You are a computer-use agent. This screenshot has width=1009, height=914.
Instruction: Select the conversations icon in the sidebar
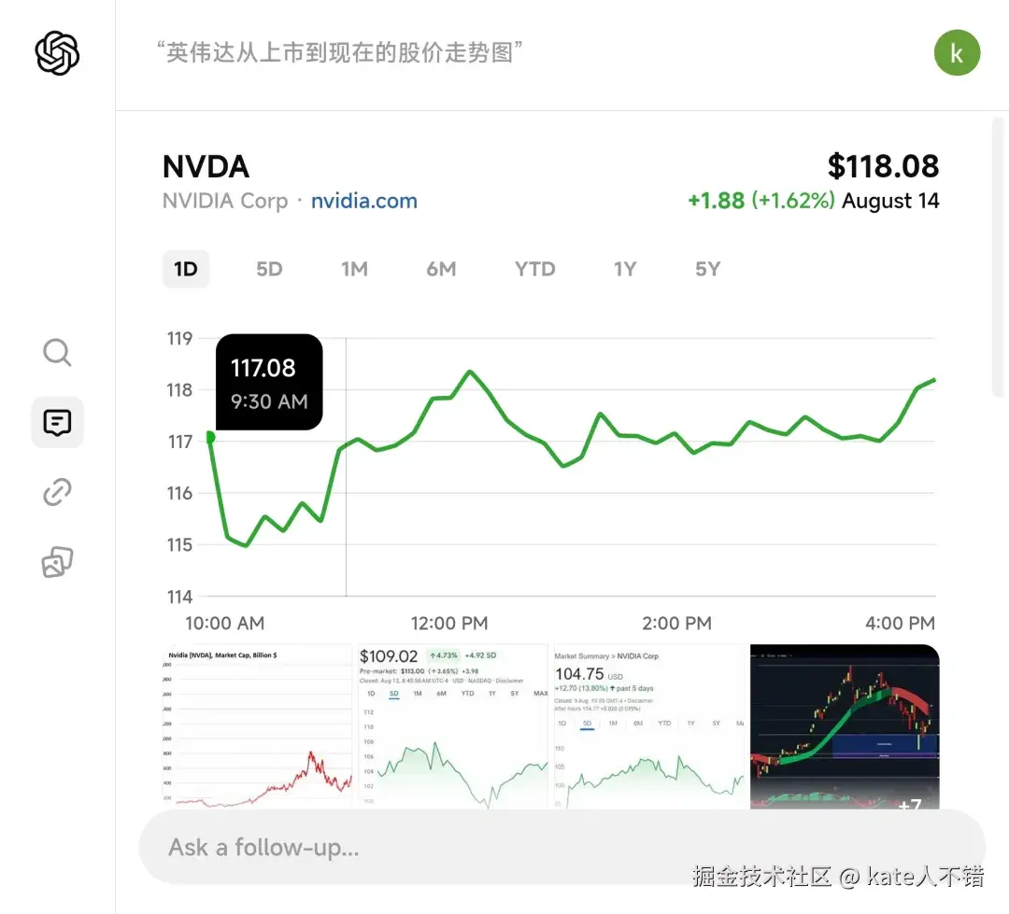pyautogui.click(x=57, y=422)
